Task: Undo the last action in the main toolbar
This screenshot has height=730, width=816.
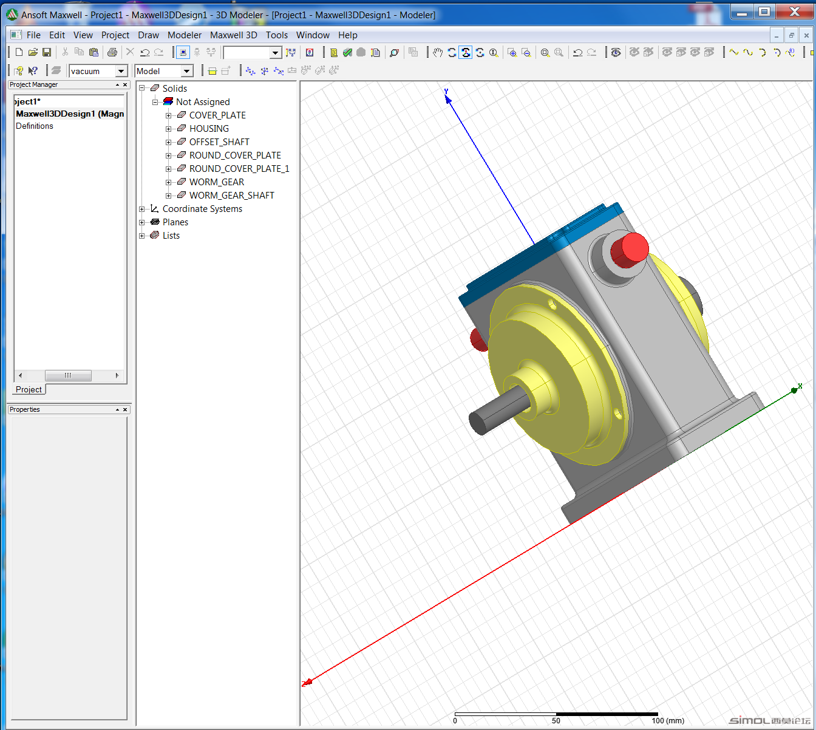Action: (x=144, y=53)
